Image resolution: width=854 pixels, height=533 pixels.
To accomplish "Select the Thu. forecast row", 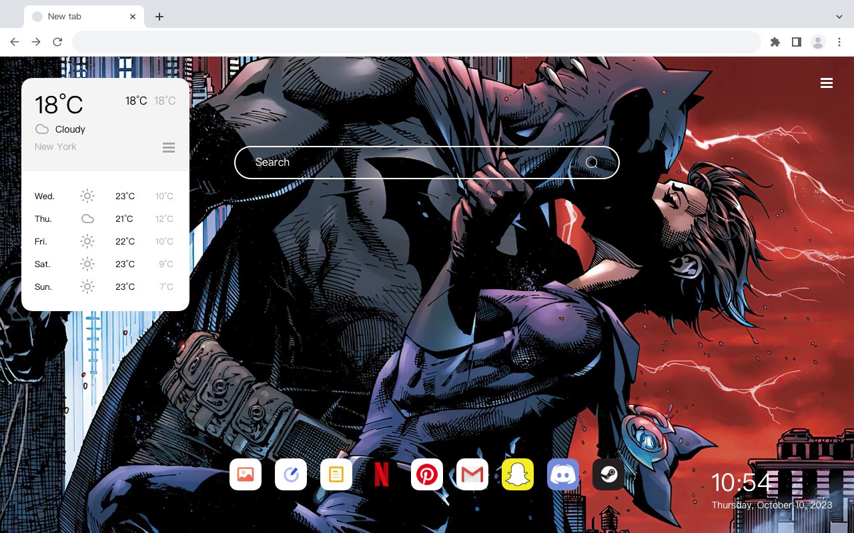I will pyautogui.click(x=105, y=219).
